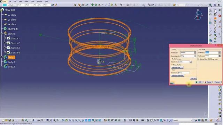Expand the Sketch.1 tree node
223x125 pixels.
[5, 38]
